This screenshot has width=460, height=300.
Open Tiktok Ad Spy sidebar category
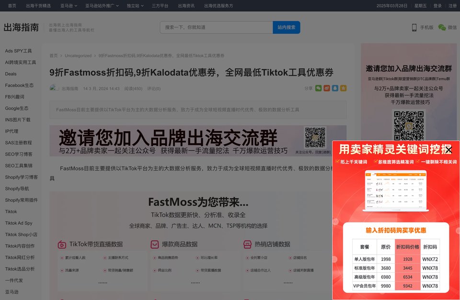(x=19, y=223)
